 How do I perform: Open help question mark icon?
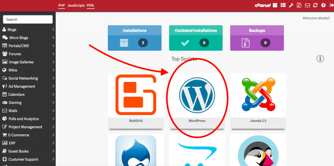pos(324,5)
